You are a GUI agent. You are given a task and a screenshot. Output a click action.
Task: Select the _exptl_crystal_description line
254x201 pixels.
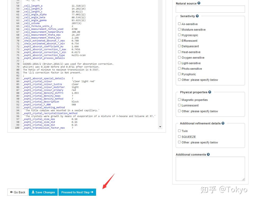51,102
